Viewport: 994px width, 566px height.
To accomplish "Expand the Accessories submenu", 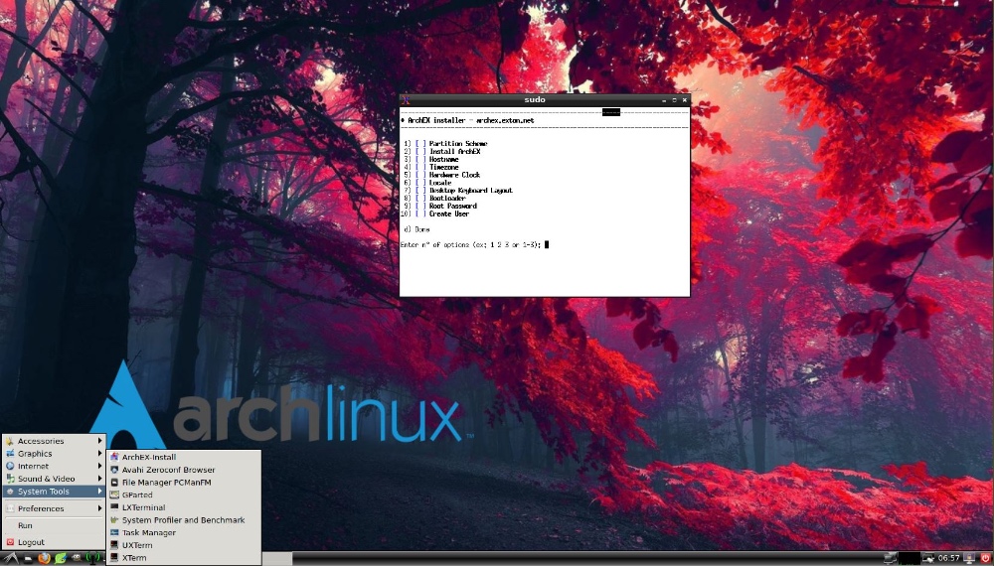I will [x=41, y=441].
